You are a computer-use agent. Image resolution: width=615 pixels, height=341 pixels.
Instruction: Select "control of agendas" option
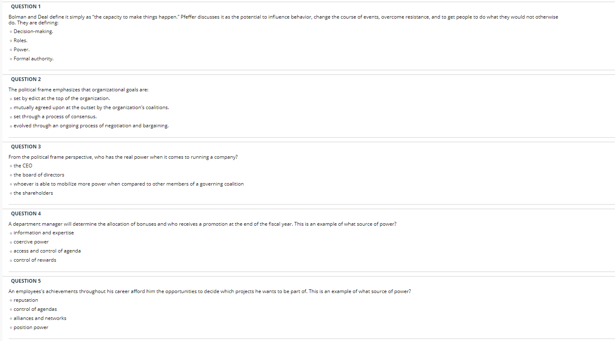coord(10,309)
